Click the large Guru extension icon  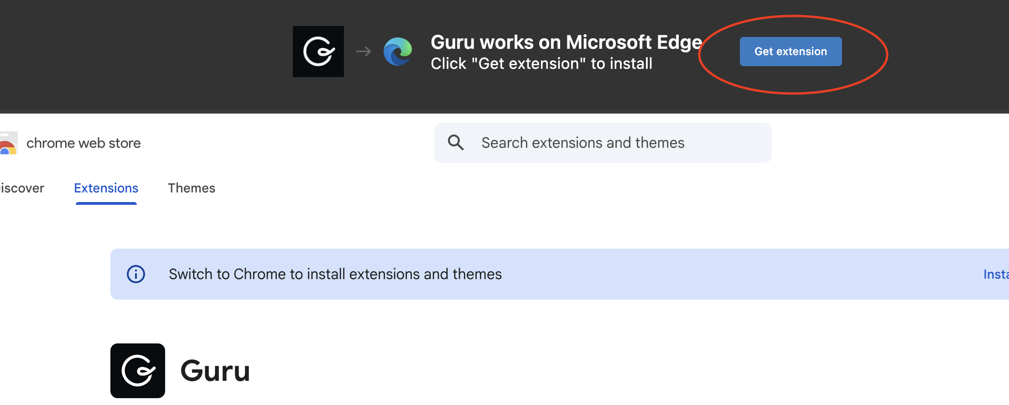click(138, 371)
